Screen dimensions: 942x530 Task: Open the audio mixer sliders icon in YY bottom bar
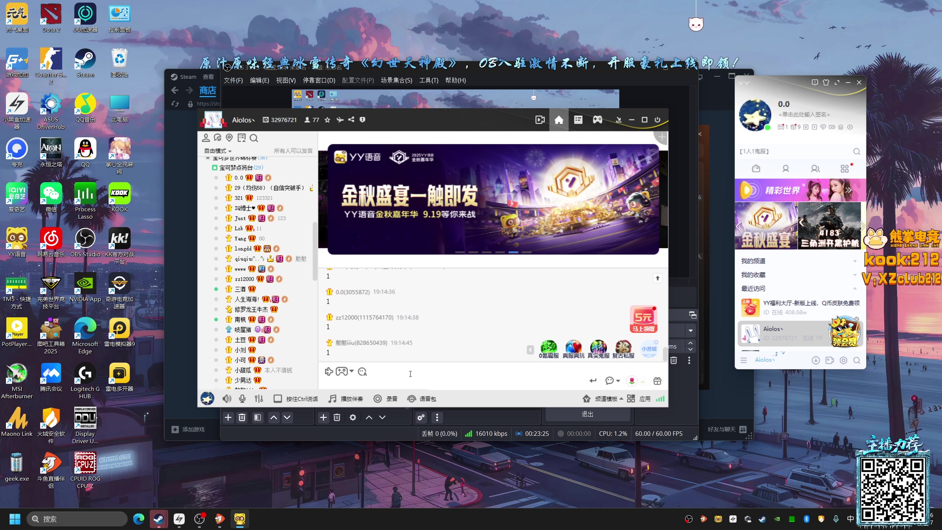coord(259,399)
